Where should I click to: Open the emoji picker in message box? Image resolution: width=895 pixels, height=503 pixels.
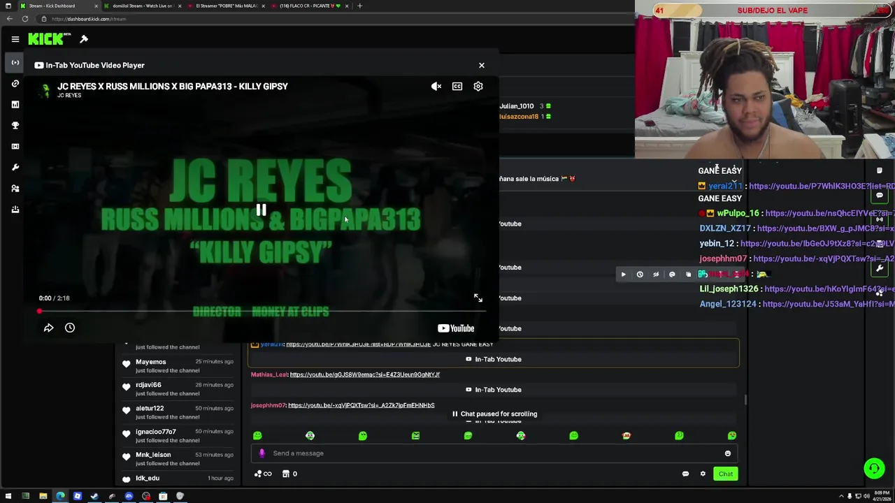click(x=728, y=453)
